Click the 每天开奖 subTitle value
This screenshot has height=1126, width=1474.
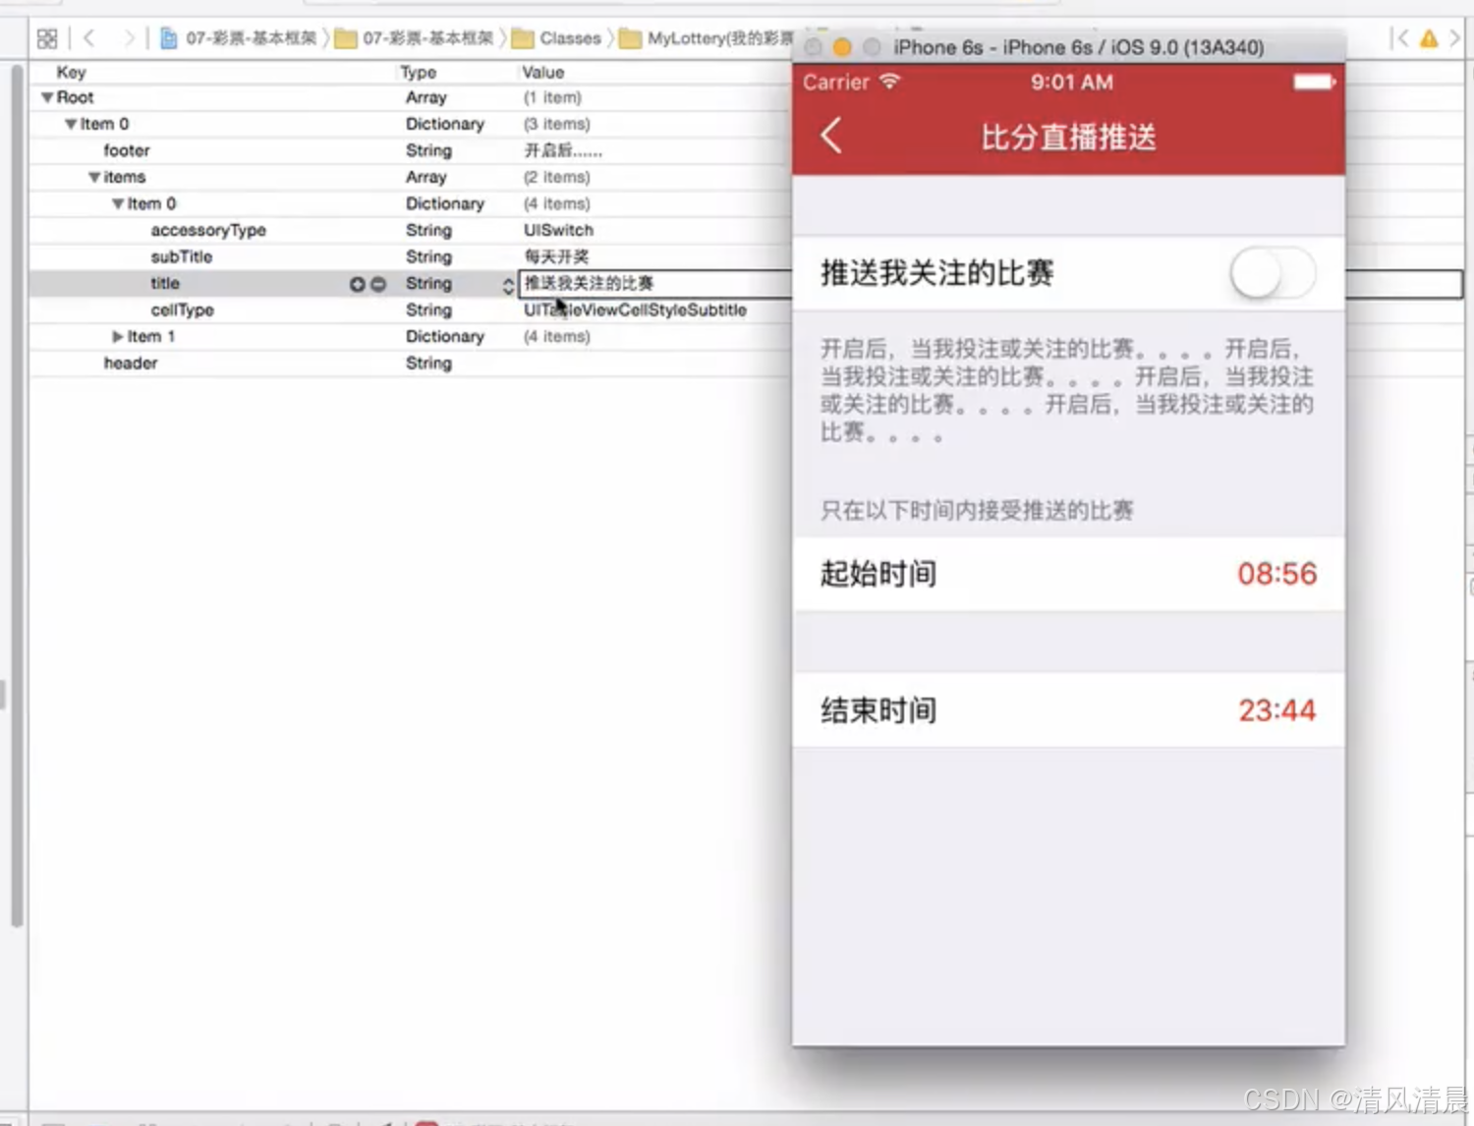click(556, 256)
